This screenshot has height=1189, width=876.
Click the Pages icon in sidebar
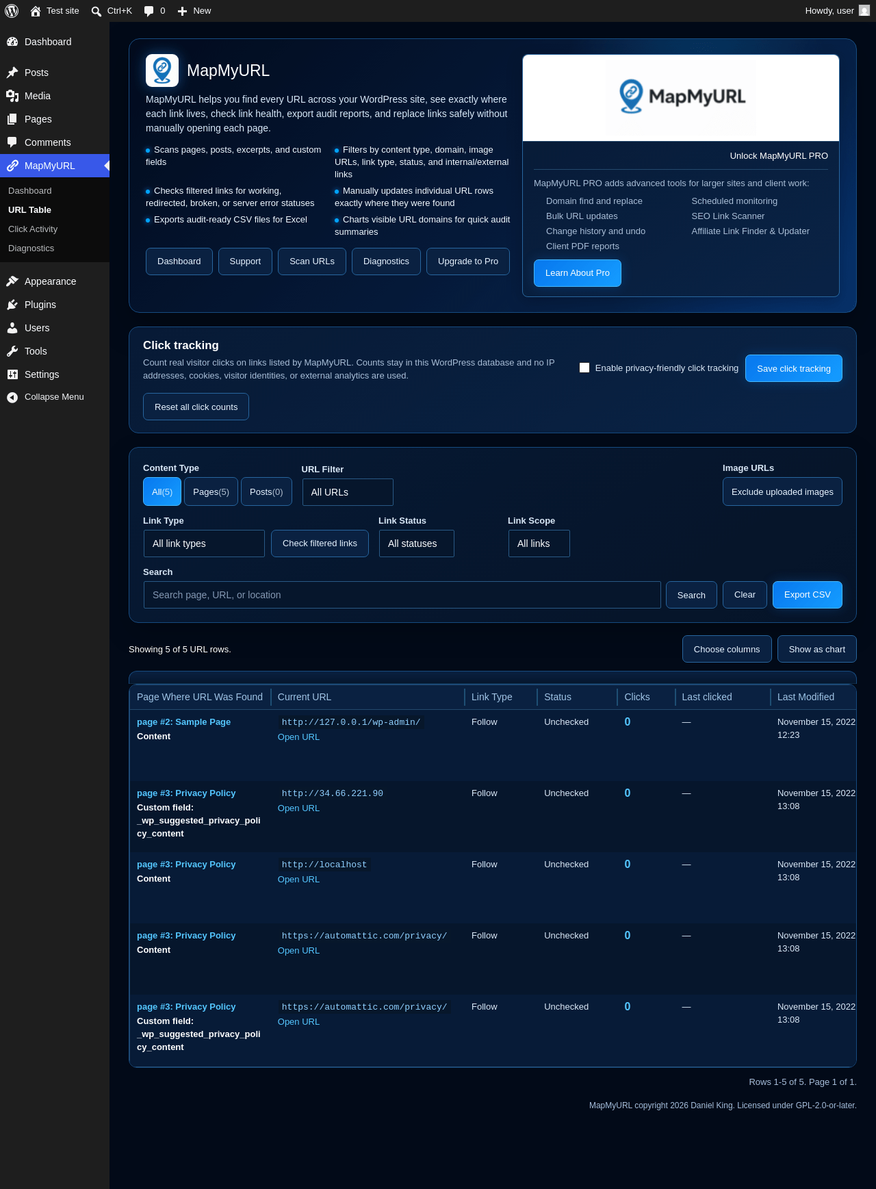tap(12, 119)
